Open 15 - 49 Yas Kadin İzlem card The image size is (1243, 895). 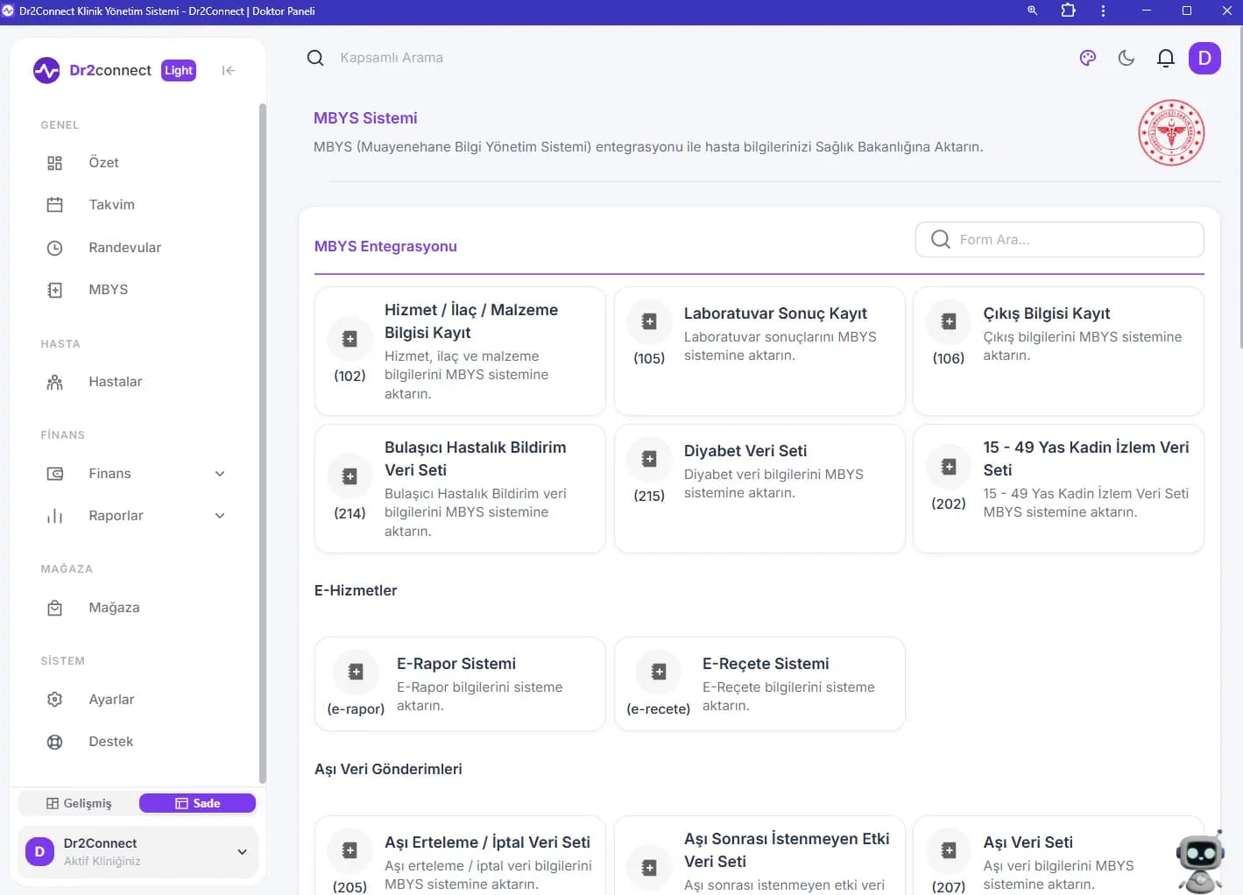(x=1058, y=489)
